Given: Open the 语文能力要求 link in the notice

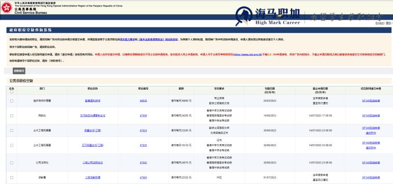Looking at the screenshot, I should [128, 39].
